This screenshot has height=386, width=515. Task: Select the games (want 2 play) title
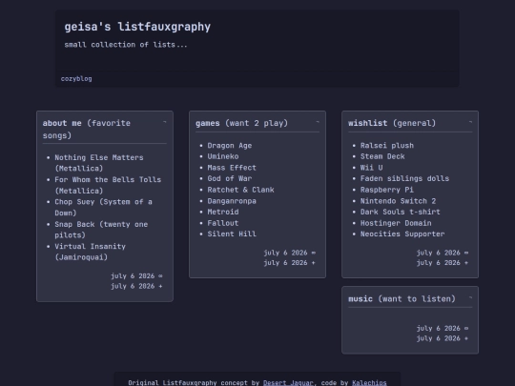tap(241, 123)
